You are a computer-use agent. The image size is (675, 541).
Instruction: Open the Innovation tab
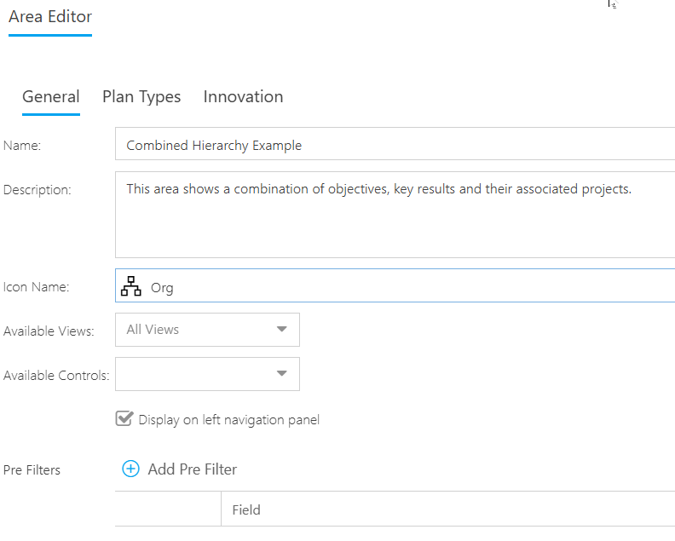[243, 97]
